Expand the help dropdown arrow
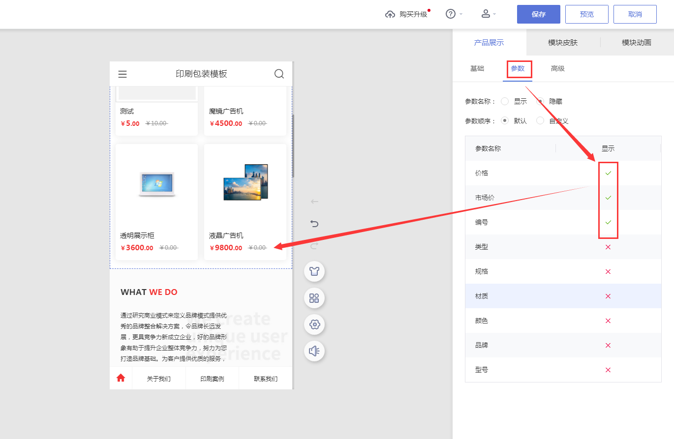The image size is (674, 439). pos(461,14)
